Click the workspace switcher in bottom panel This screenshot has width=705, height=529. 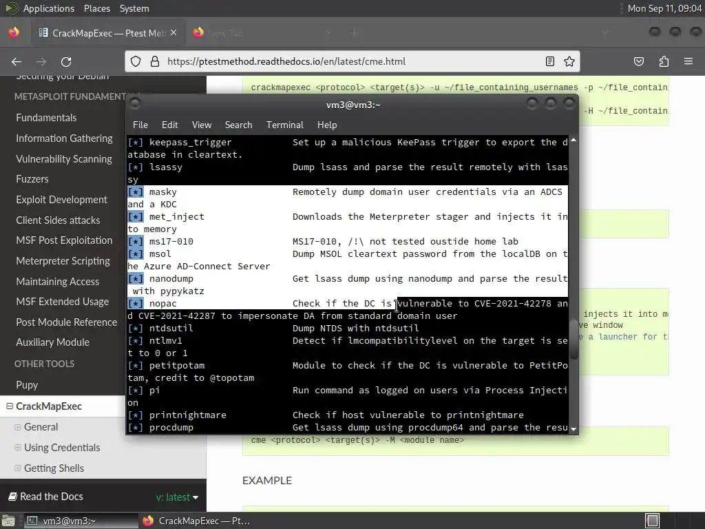[653, 521]
